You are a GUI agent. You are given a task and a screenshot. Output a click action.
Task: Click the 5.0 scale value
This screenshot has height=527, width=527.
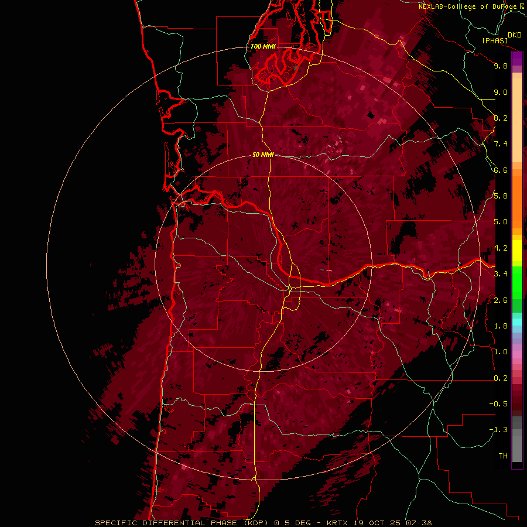(x=501, y=222)
